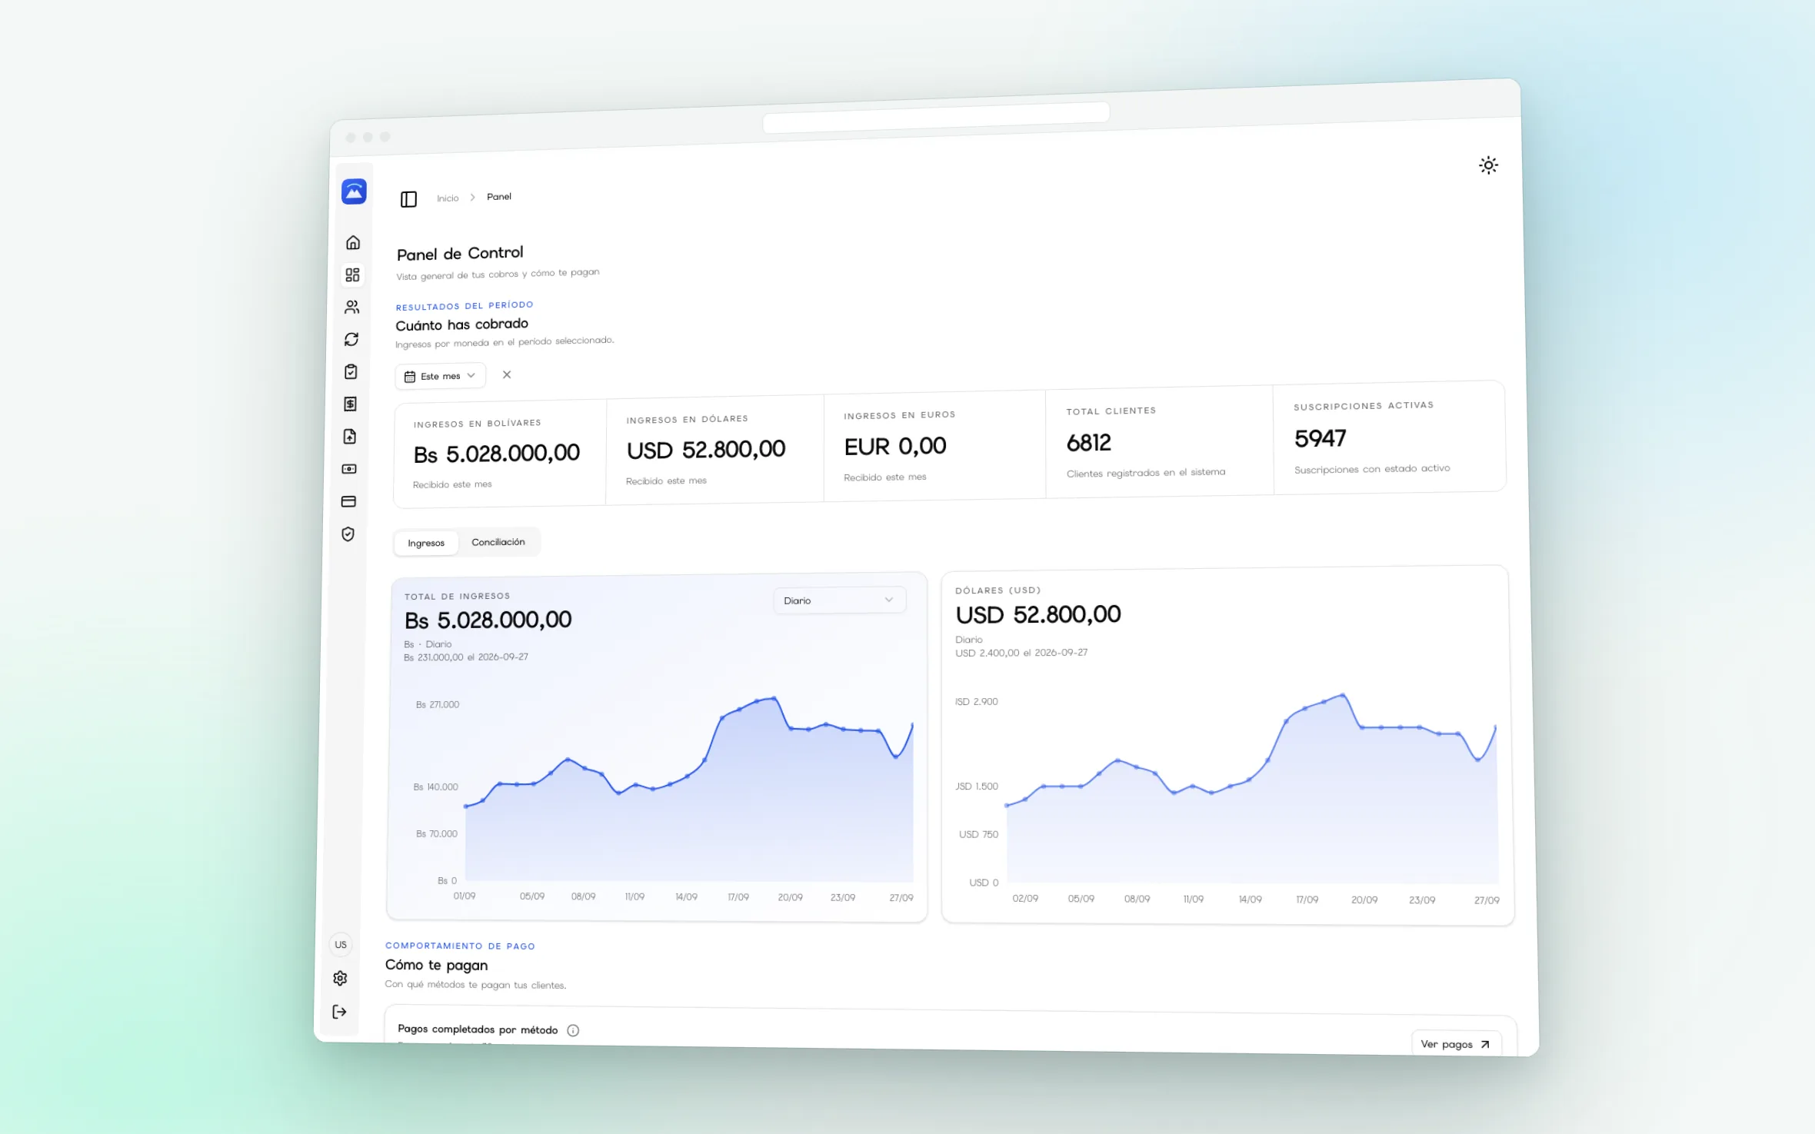Select the dashboard grid sidebar icon
This screenshot has height=1134, width=1815.
pyautogui.click(x=352, y=275)
